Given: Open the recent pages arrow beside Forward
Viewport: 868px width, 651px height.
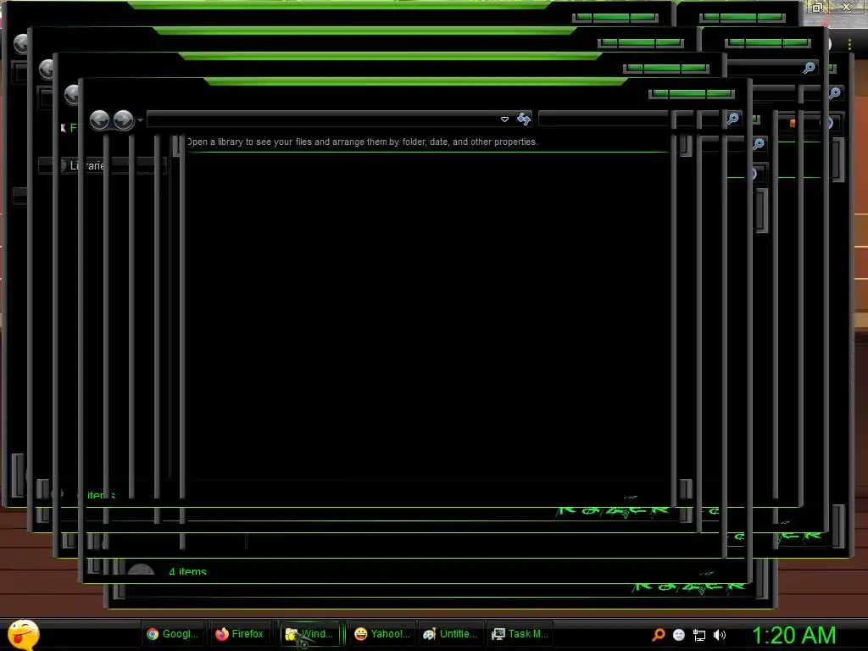Looking at the screenshot, I should (140, 120).
